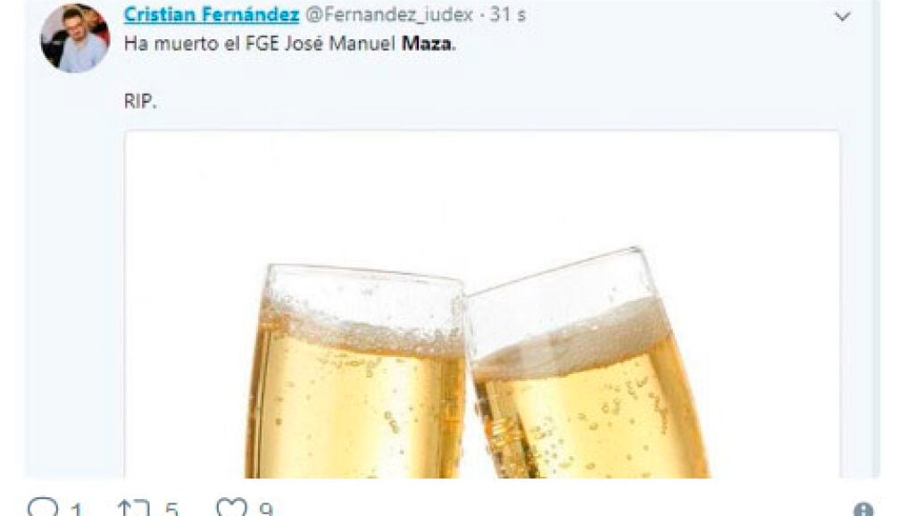Click the RIP. text line
The width and height of the screenshot is (916, 516).
click(x=140, y=101)
